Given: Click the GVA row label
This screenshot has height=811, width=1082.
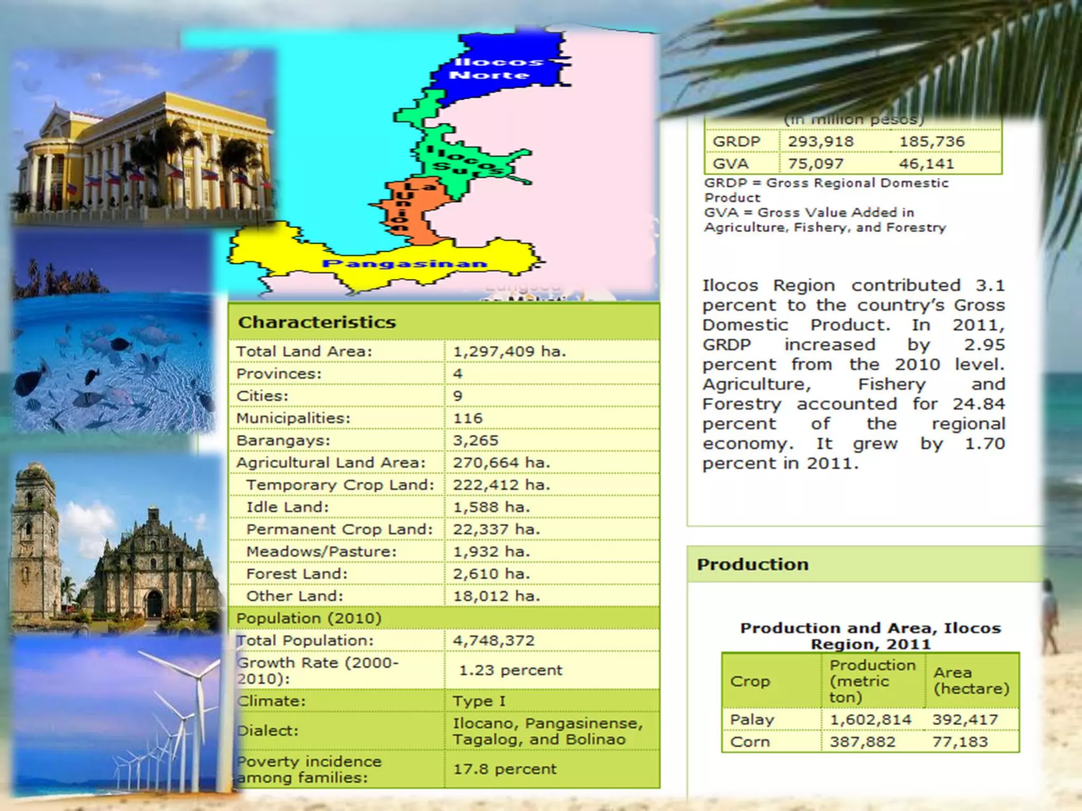Looking at the screenshot, I should coord(731,164).
